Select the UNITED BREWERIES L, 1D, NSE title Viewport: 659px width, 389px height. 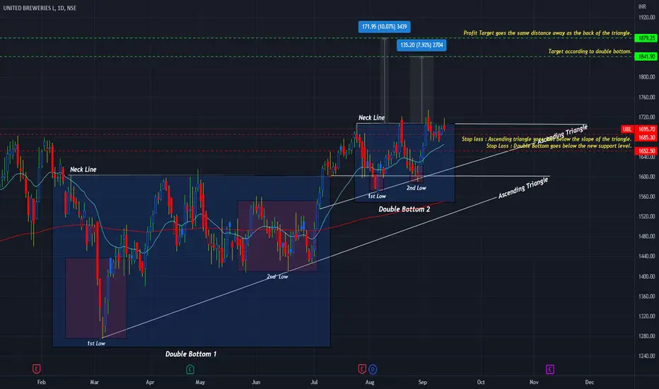40,8
